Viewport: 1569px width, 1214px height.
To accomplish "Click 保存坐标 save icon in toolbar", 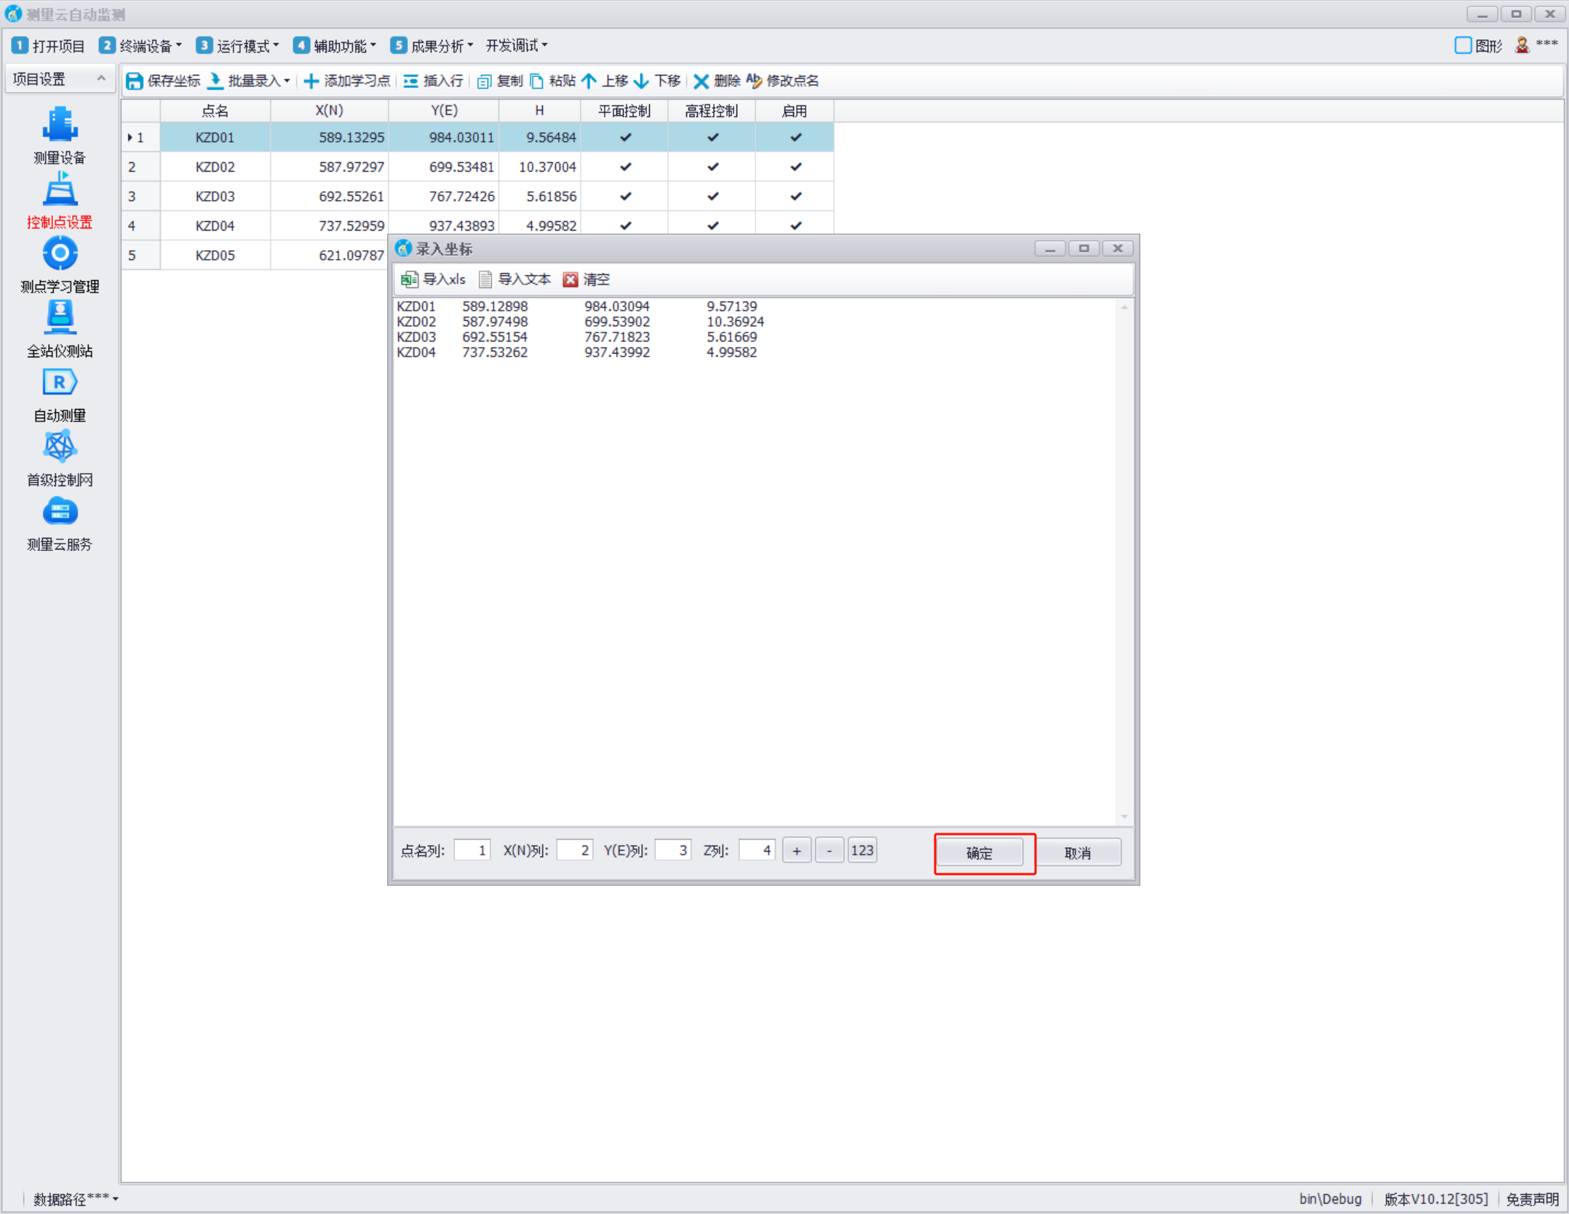I will coord(135,81).
